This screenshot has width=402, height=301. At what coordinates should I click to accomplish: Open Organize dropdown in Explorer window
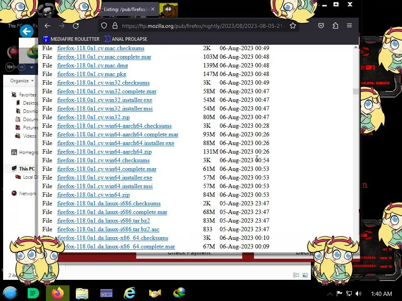click(x=22, y=81)
